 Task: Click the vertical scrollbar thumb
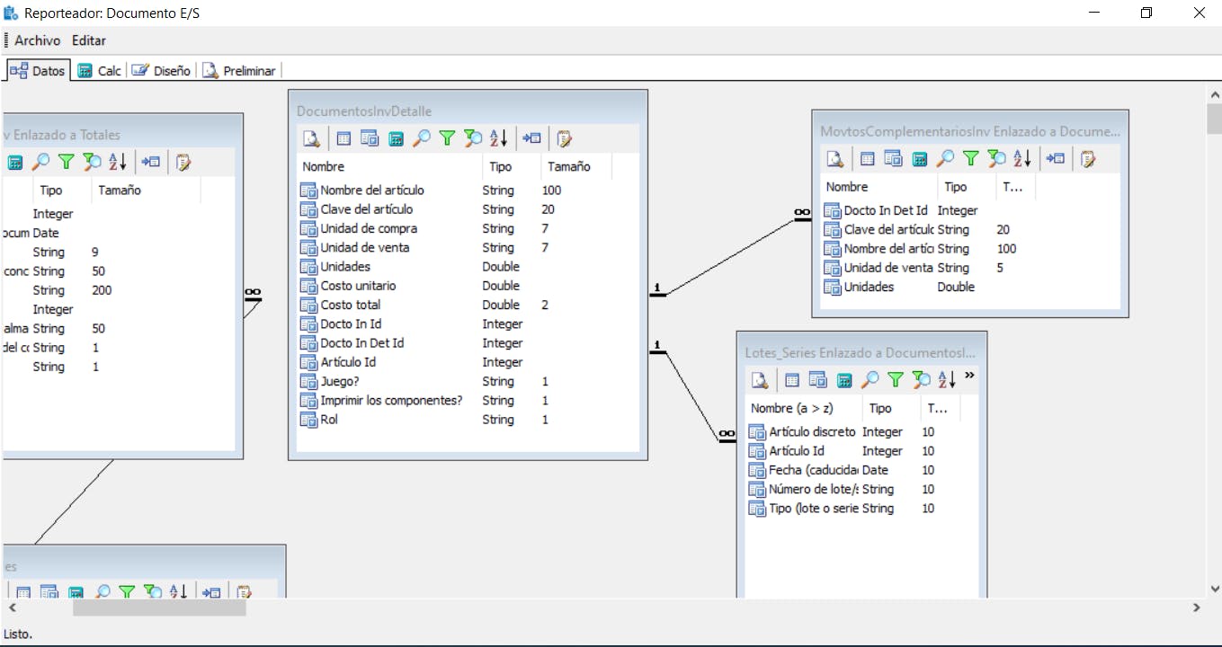coord(1215,119)
